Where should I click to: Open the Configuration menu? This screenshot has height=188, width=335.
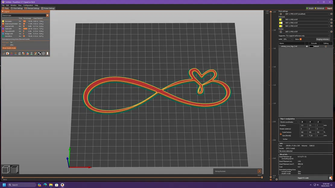28,5
